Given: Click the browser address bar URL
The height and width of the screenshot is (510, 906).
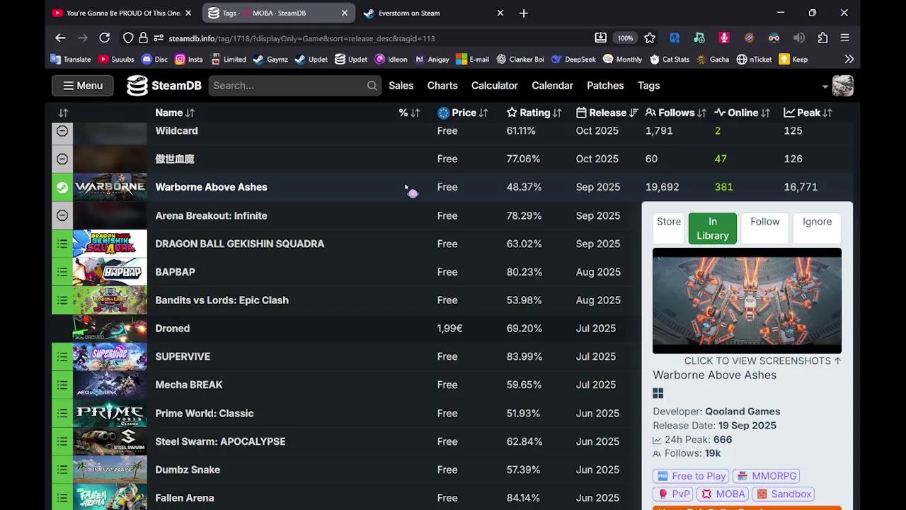Looking at the screenshot, I should pyautogui.click(x=302, y=38).
